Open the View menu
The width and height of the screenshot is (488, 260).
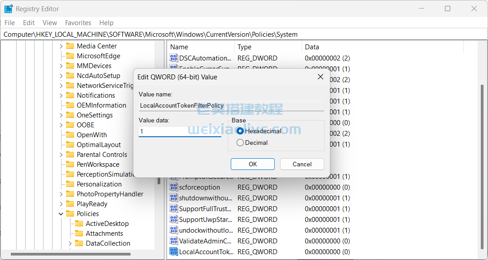click(x=49, y=22)
